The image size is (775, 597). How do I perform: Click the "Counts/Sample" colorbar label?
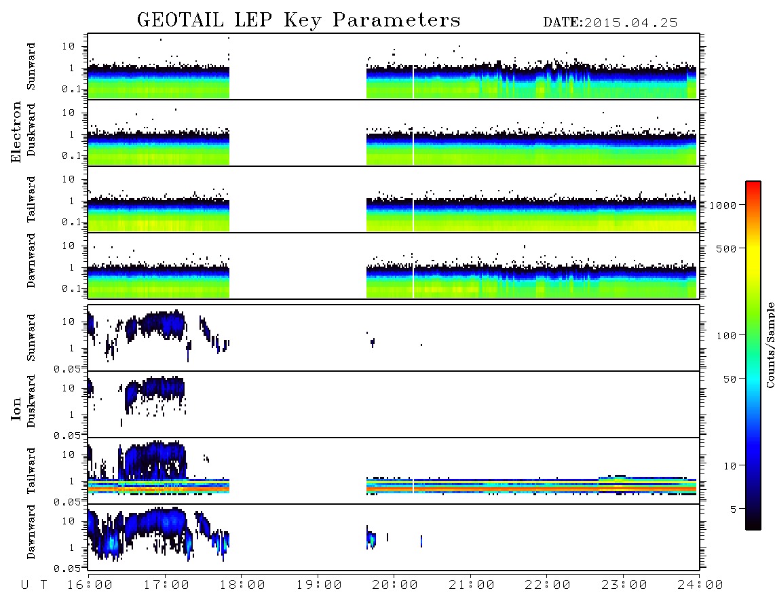point(770,345)
